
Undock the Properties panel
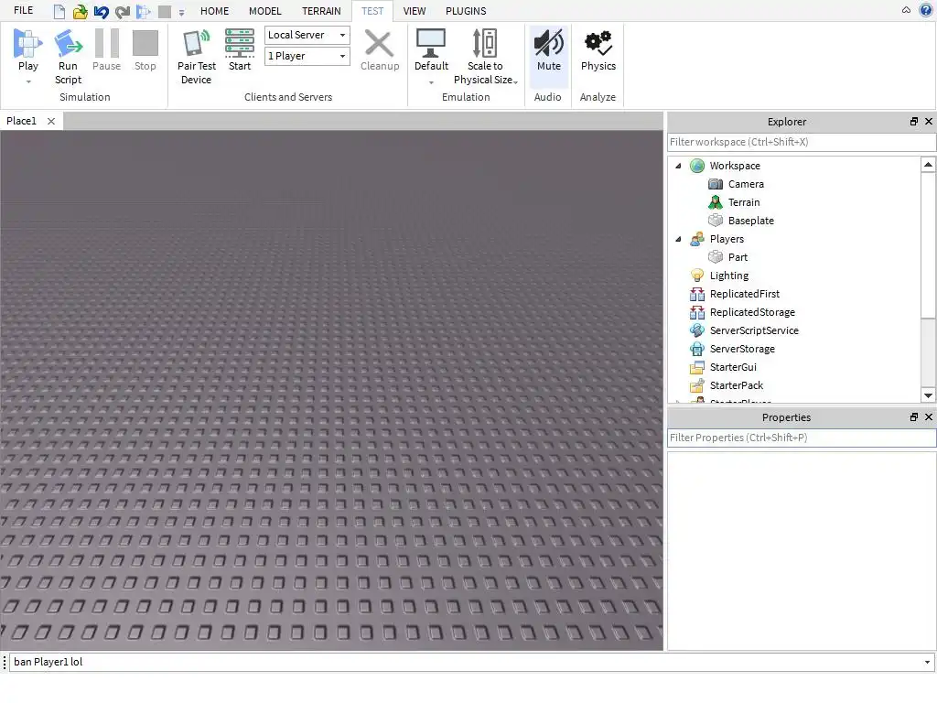pyautogui.click(x=914, y=417)
